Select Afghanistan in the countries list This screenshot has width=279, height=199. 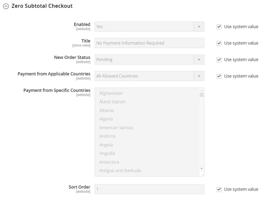[x=111, y=93]
